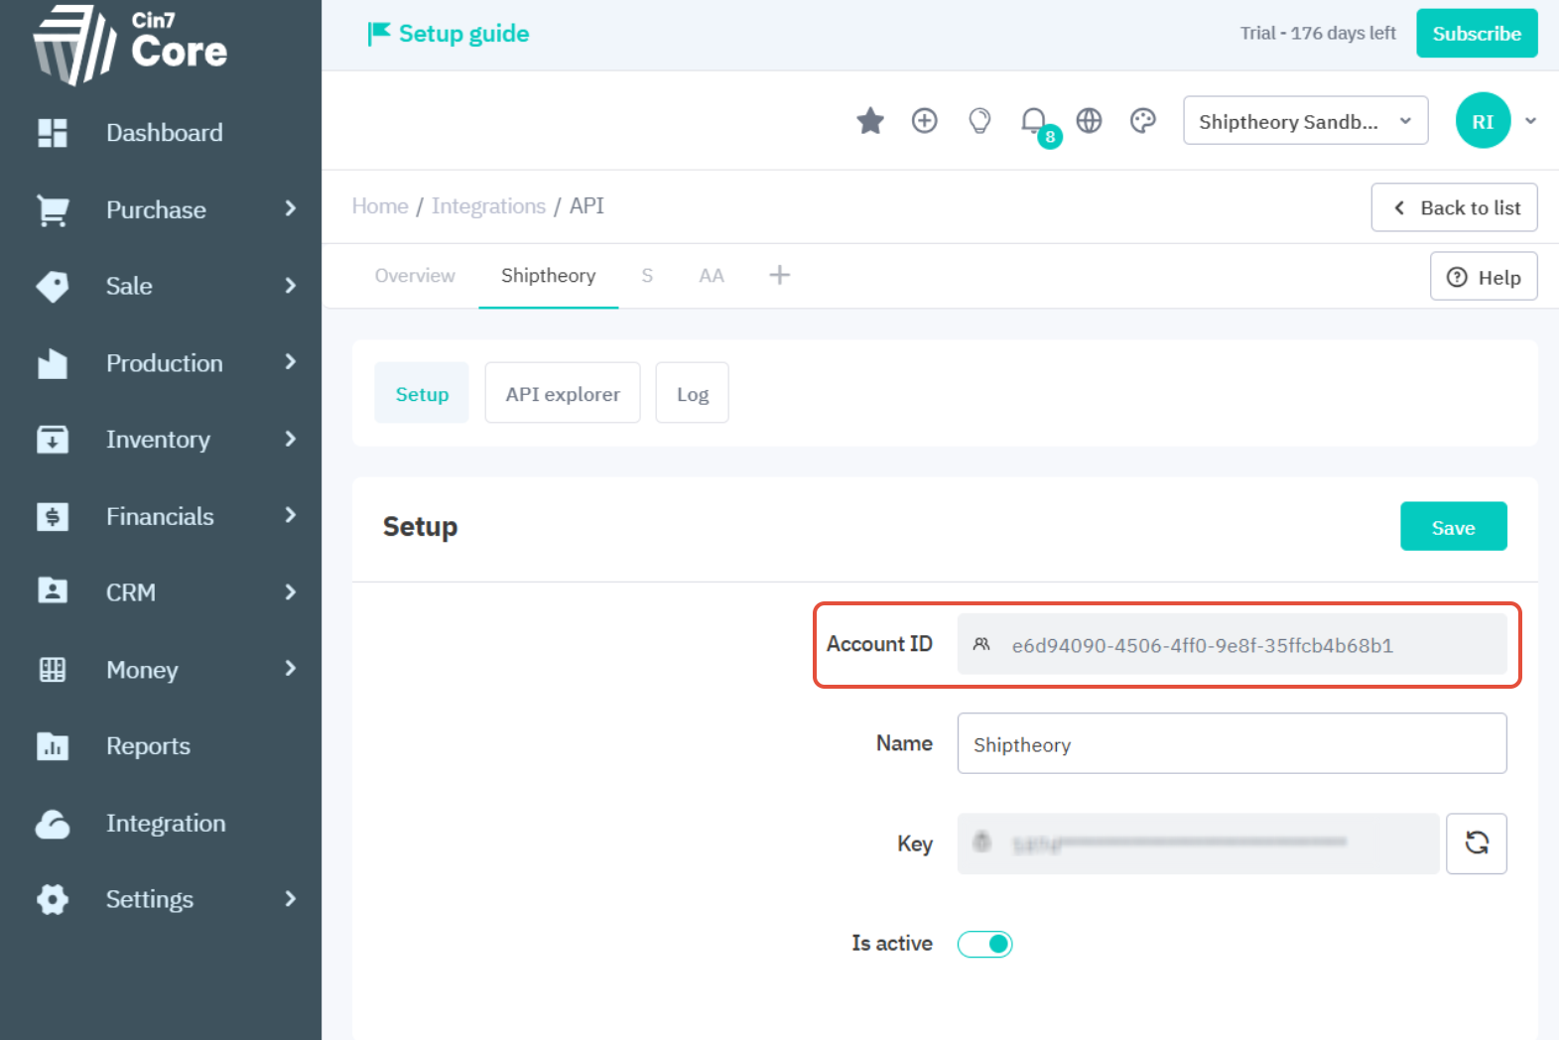Open user menu arrow beside avatar
Viewport: 1559px width, 1040px height.
pyautogui.click(x=1531, y=121)
